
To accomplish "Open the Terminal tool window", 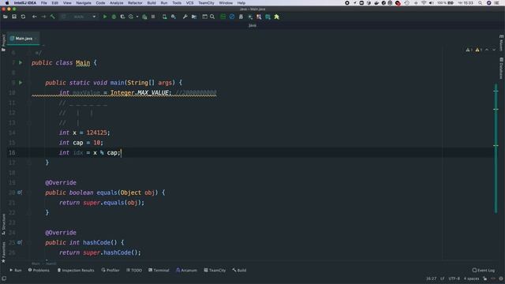I will click(x=159, y=271).
